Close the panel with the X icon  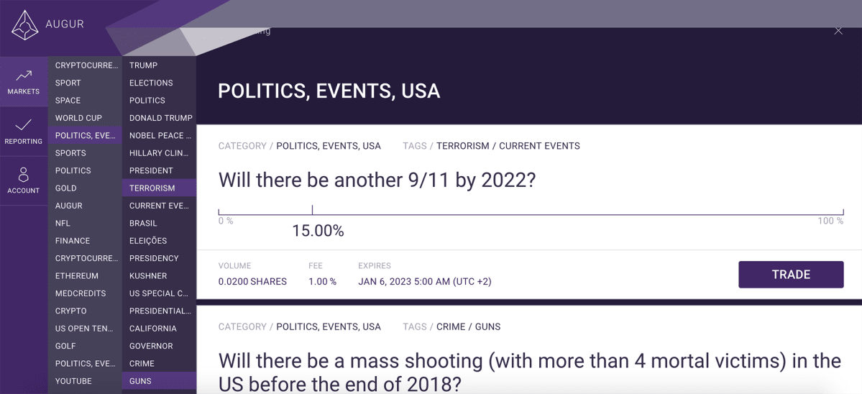point(838,31)
